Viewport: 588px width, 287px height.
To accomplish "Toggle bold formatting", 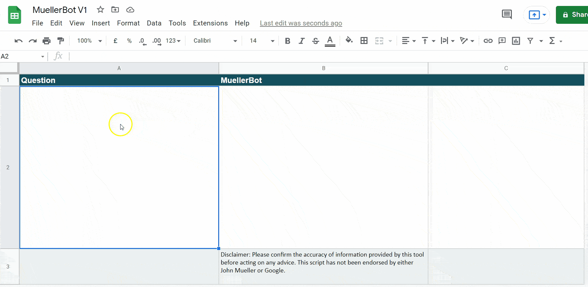I will pos(287,41).
